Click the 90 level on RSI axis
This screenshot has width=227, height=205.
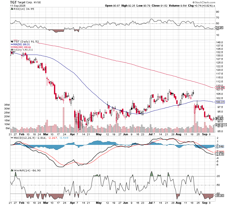(218, 12)
